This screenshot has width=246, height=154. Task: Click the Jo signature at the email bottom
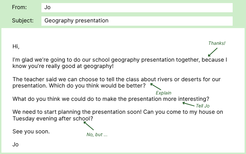click(15, 144)
